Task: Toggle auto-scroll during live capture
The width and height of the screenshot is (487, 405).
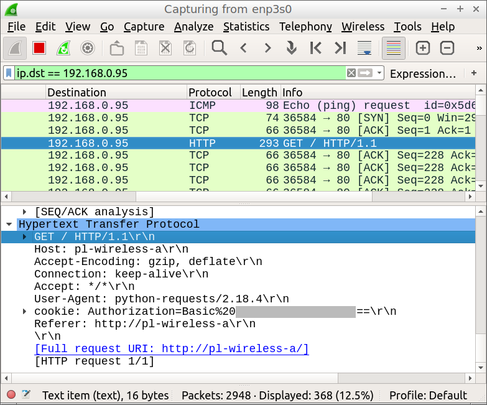Action: tap(364, 48)
